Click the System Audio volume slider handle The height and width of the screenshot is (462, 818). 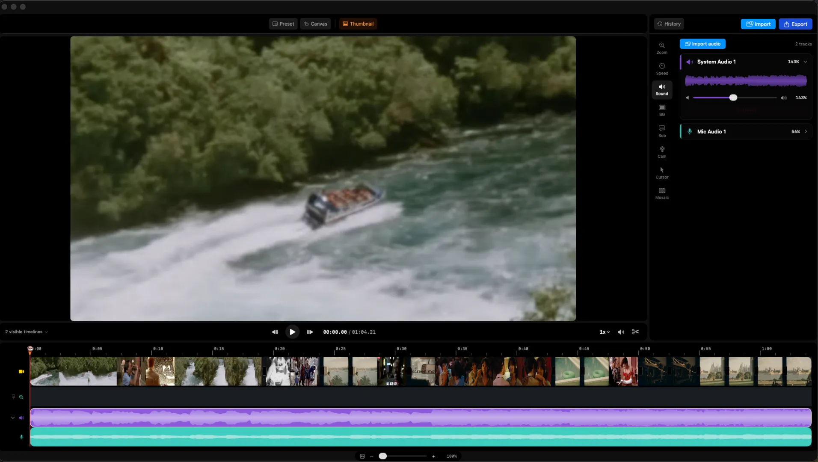733,98
